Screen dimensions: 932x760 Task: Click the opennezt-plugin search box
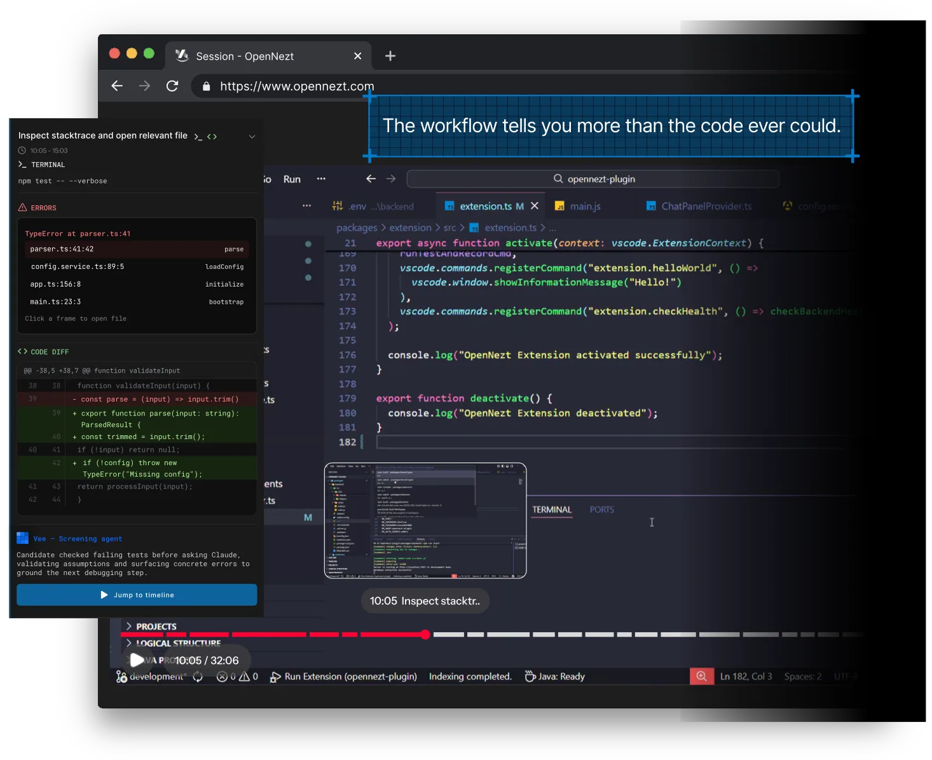(593, 179)
